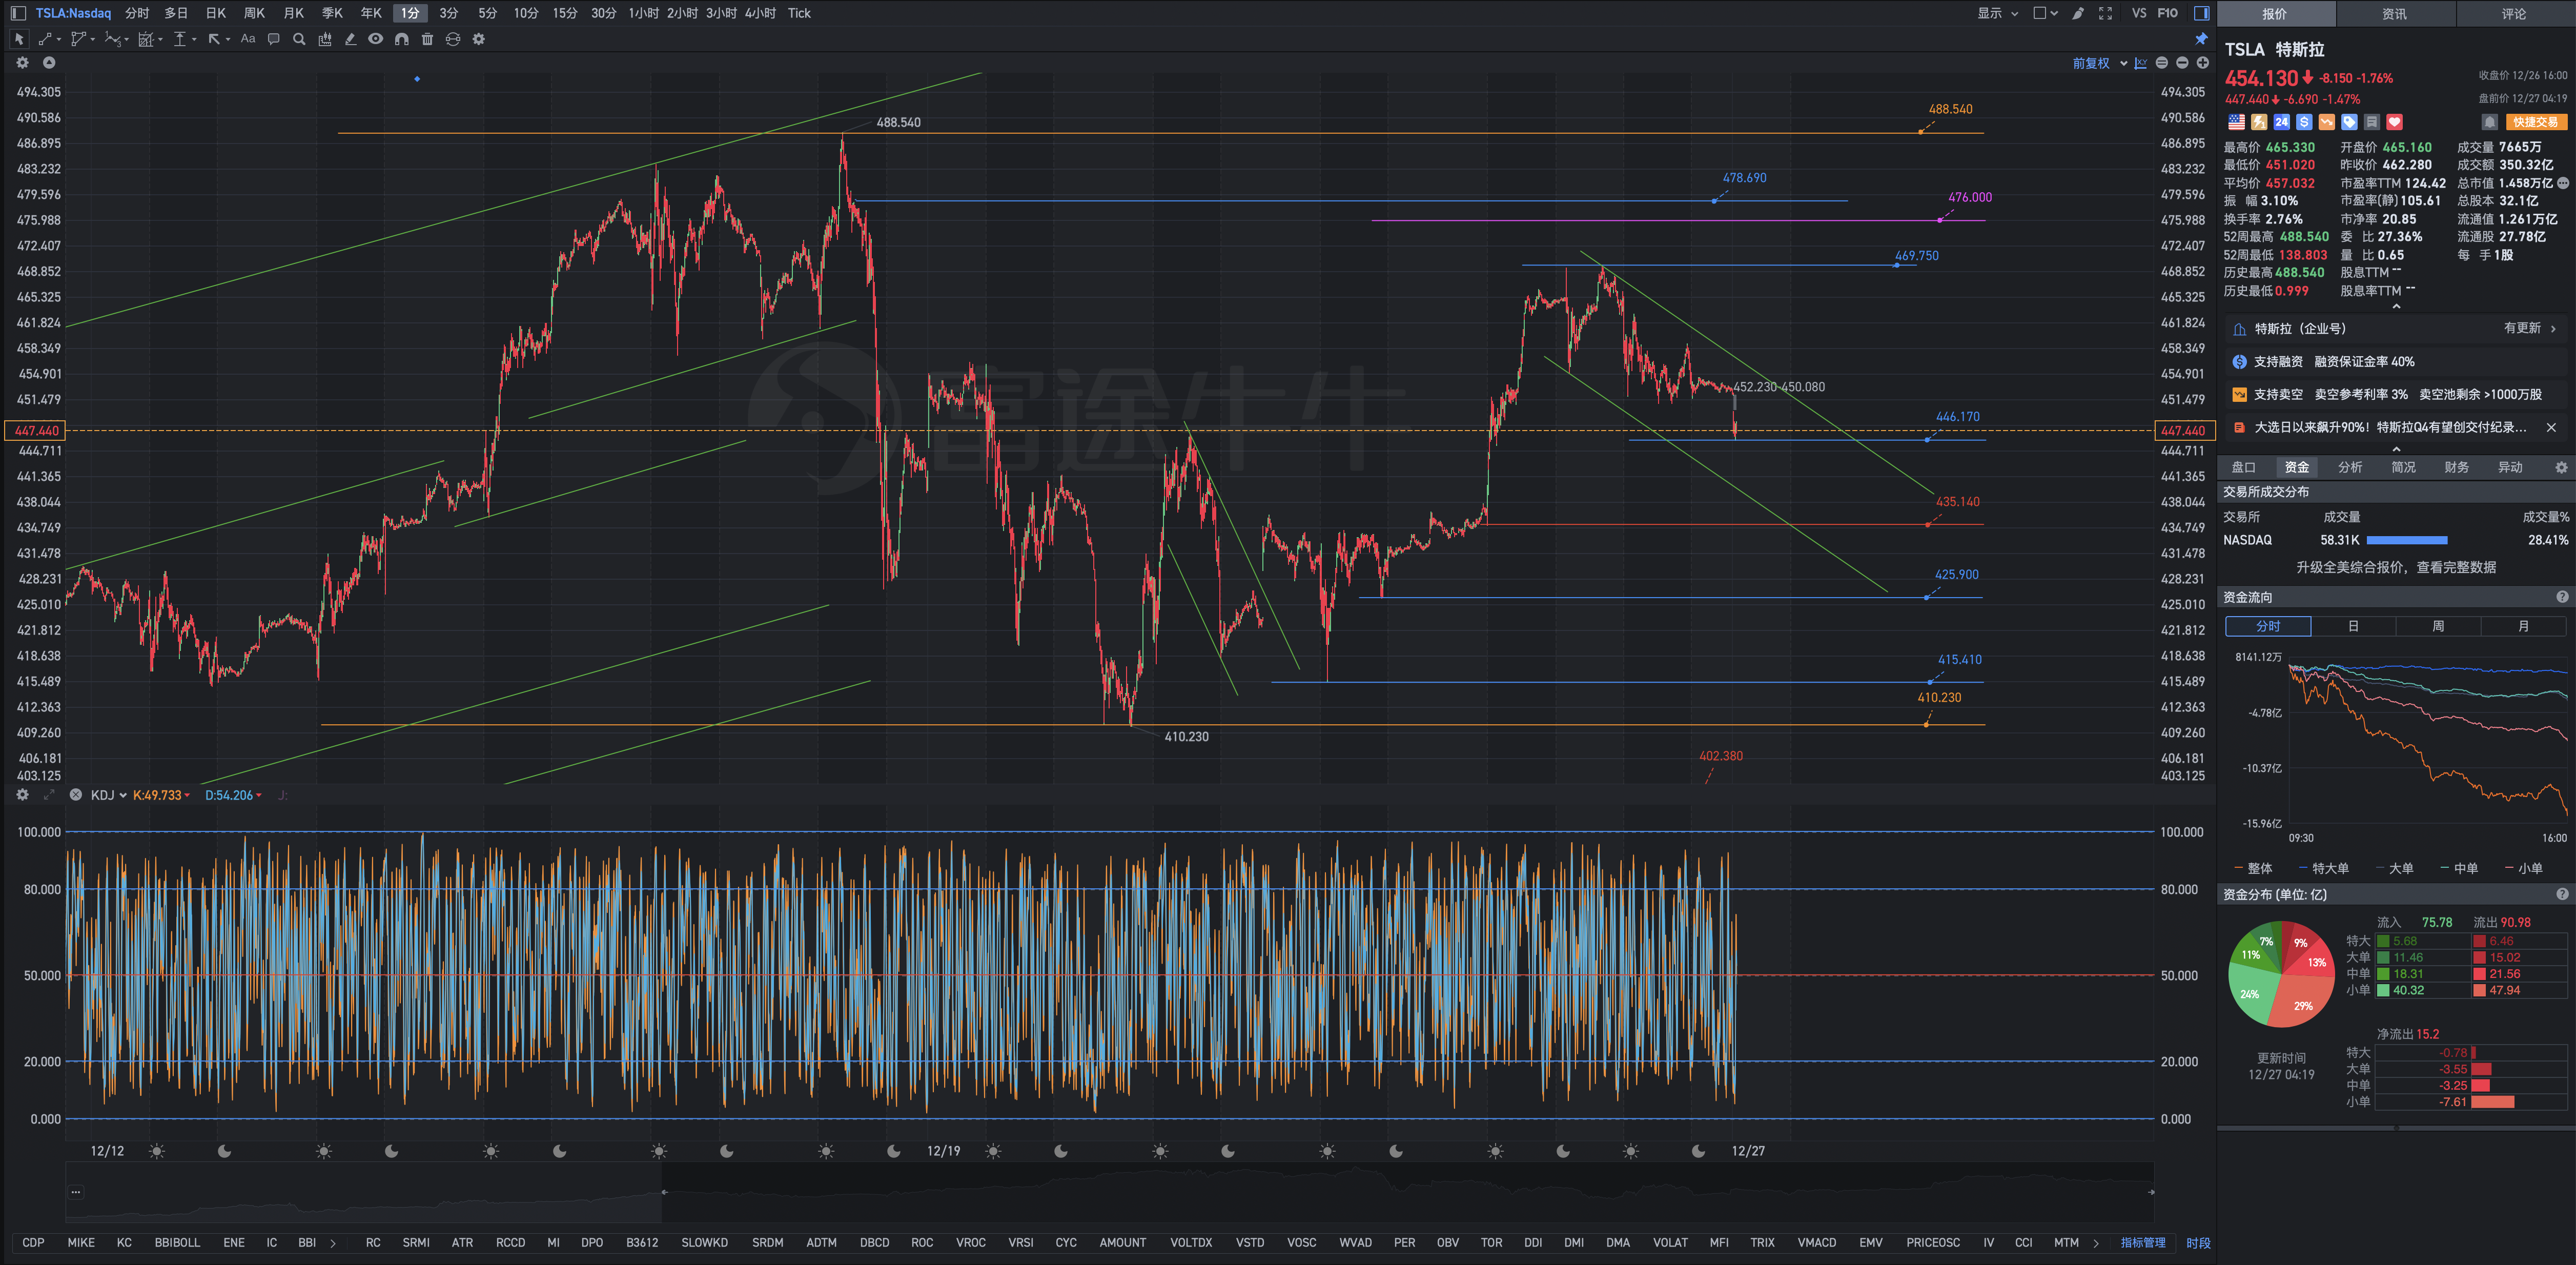The width and height of the screenshot is (2576, 1265).
Task: Open price alert bell icon
Action: pyautogui.click(x=2490, y=122)
